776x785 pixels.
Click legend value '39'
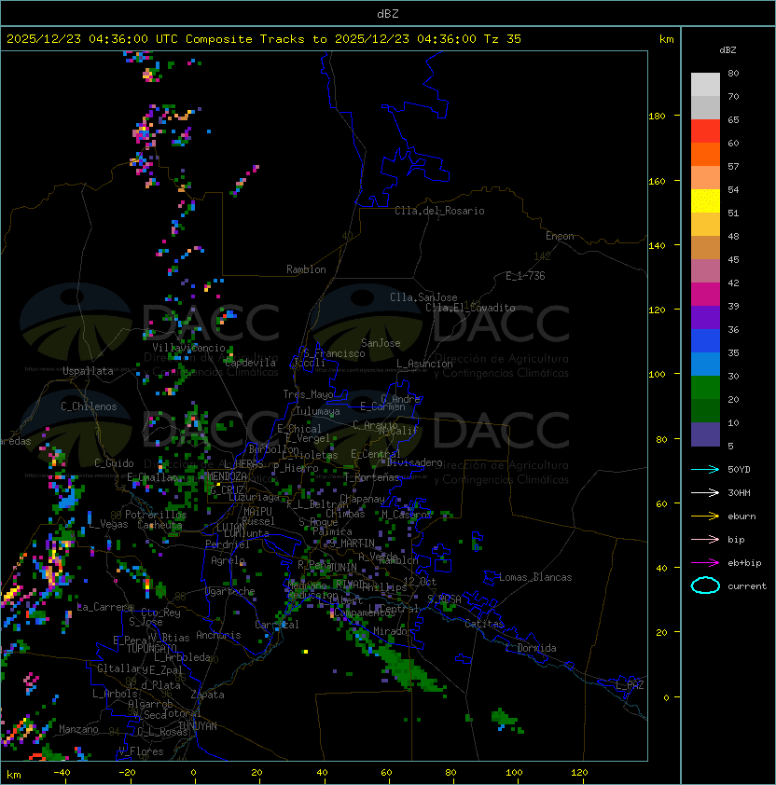point(733,306)
